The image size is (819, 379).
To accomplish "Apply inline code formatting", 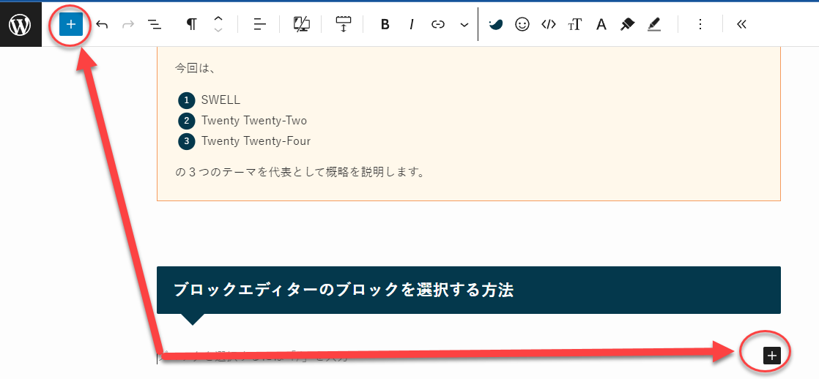I will coord(549,25).
